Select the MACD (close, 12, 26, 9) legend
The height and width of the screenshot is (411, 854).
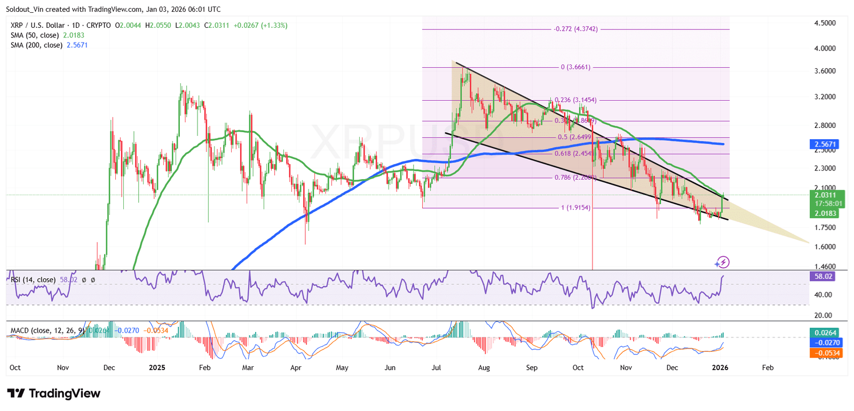point(48,331)
